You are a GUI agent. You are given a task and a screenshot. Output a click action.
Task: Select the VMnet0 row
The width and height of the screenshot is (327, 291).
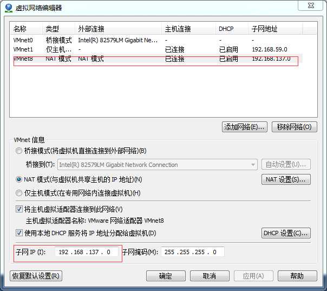[x=158, y=40]
